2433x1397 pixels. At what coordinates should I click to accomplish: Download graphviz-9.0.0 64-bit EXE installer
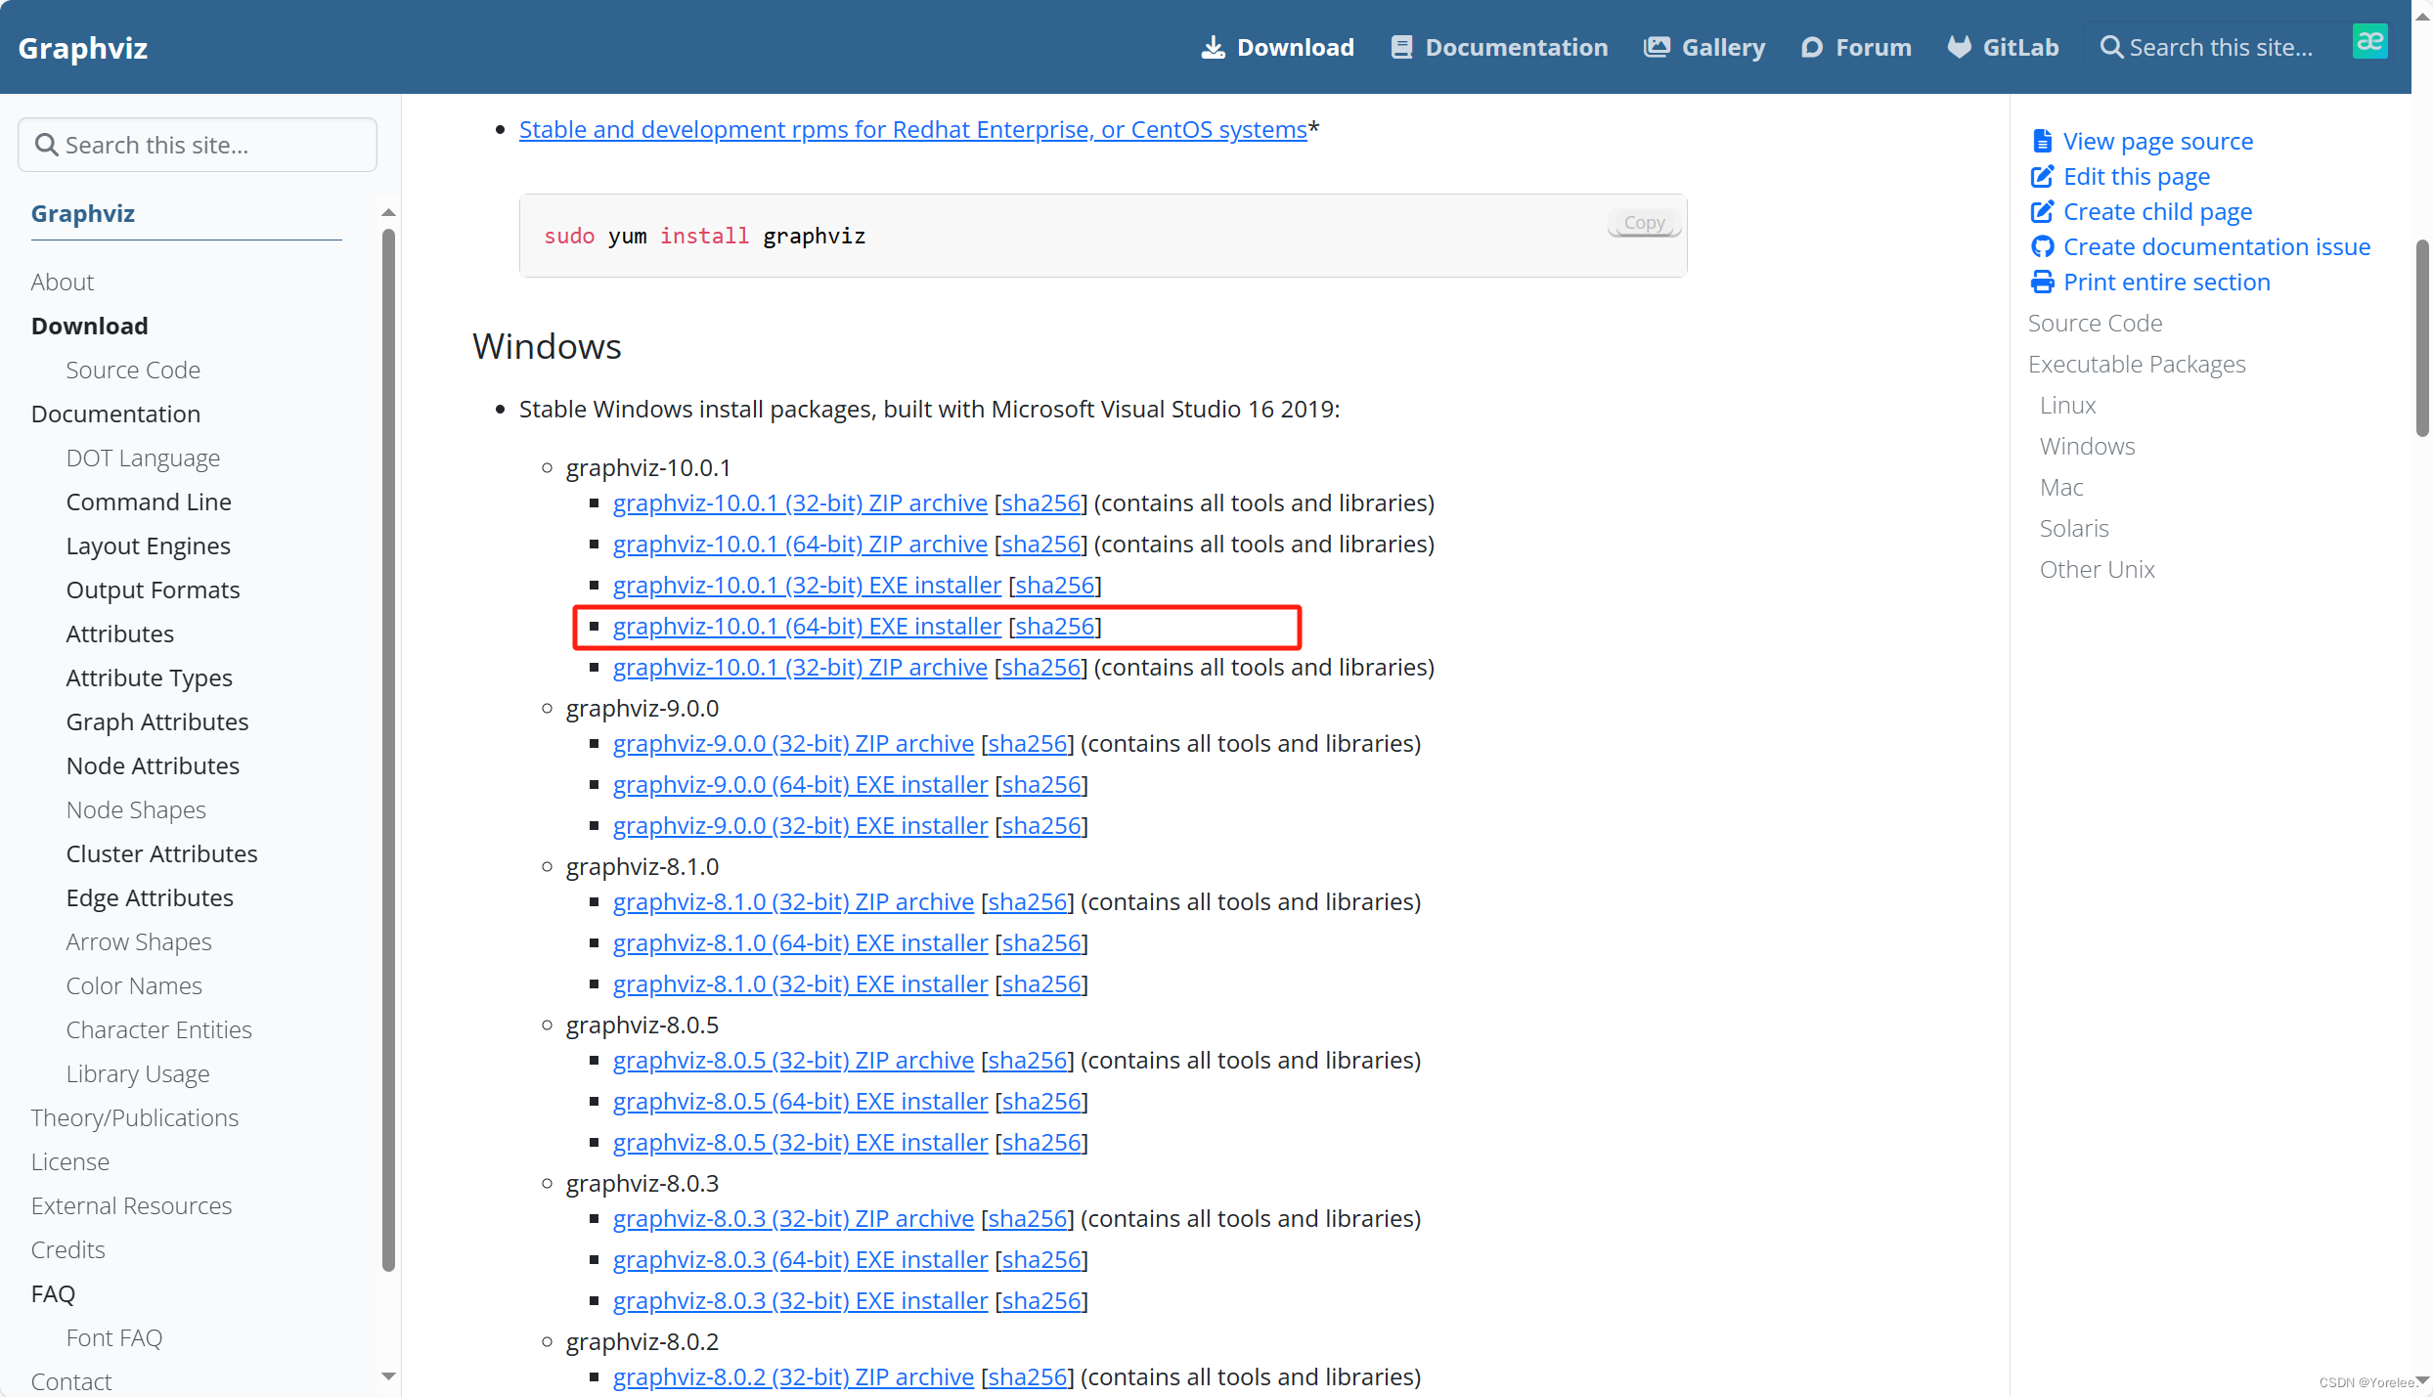pyautogui.click(x=800, y=785)
